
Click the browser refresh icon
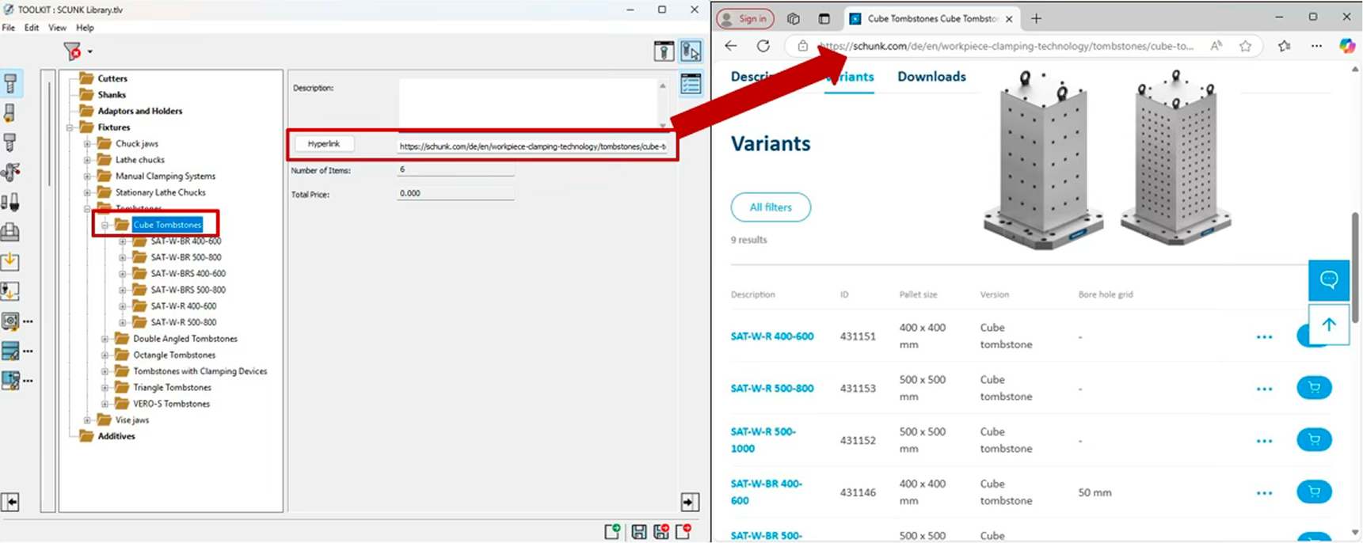763,46
